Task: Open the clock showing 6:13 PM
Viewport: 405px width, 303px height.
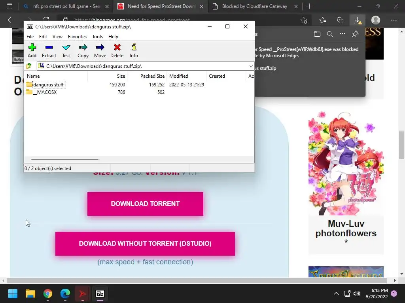Action: tap(377, 294)
